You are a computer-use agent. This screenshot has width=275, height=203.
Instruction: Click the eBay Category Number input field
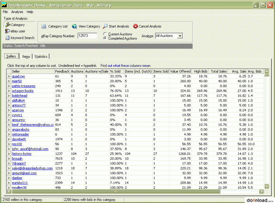87,36
